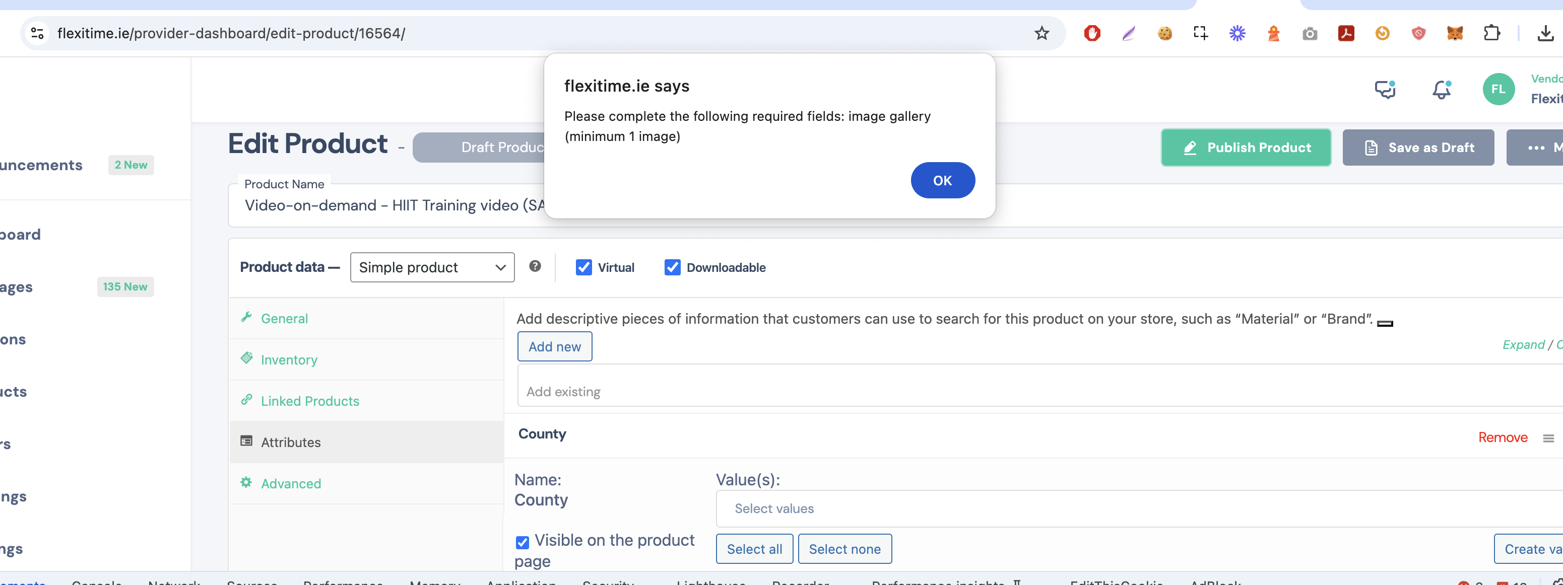The height and width of the screenshot is (585, 1563).
Task: Click the more options ellipsis button
Action: pos(1536,148)
